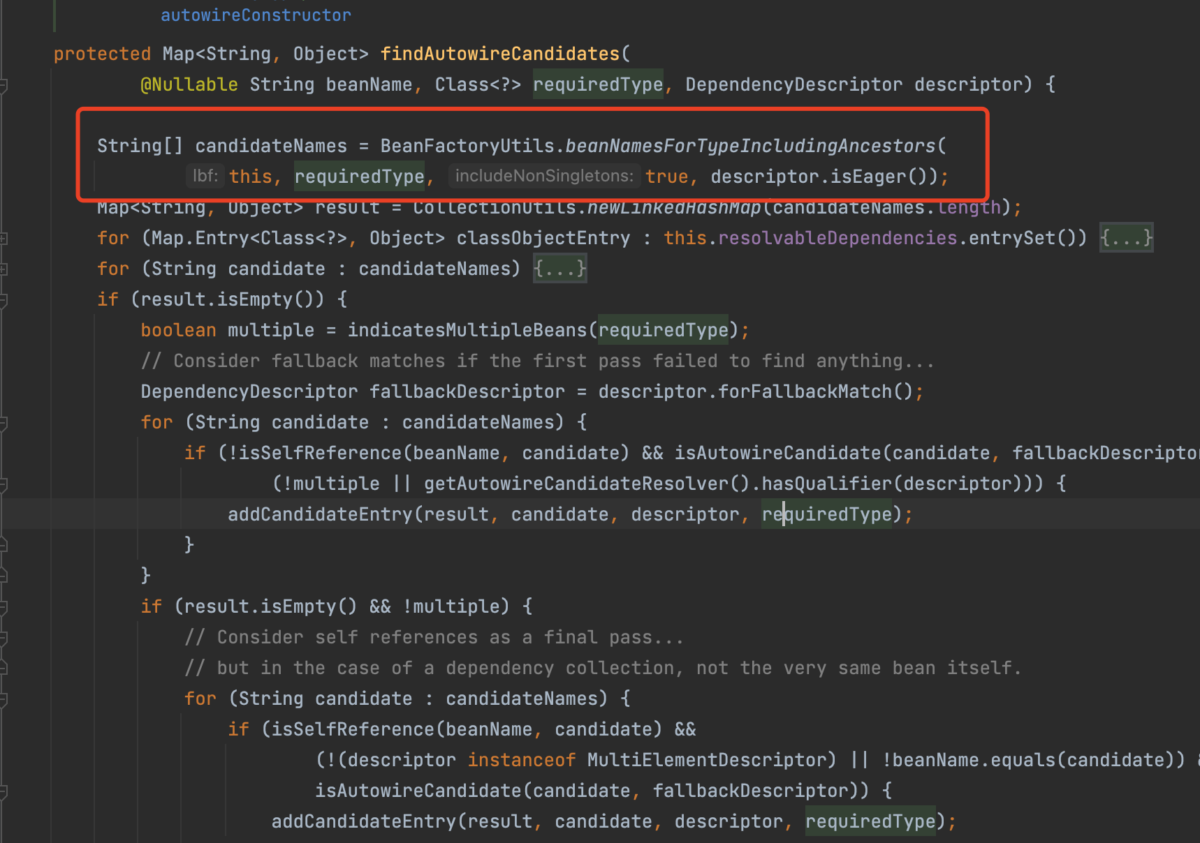Select the @Nullable annotation
The width and height of the screenshot is (1200, 843).
tap(189, 84)
